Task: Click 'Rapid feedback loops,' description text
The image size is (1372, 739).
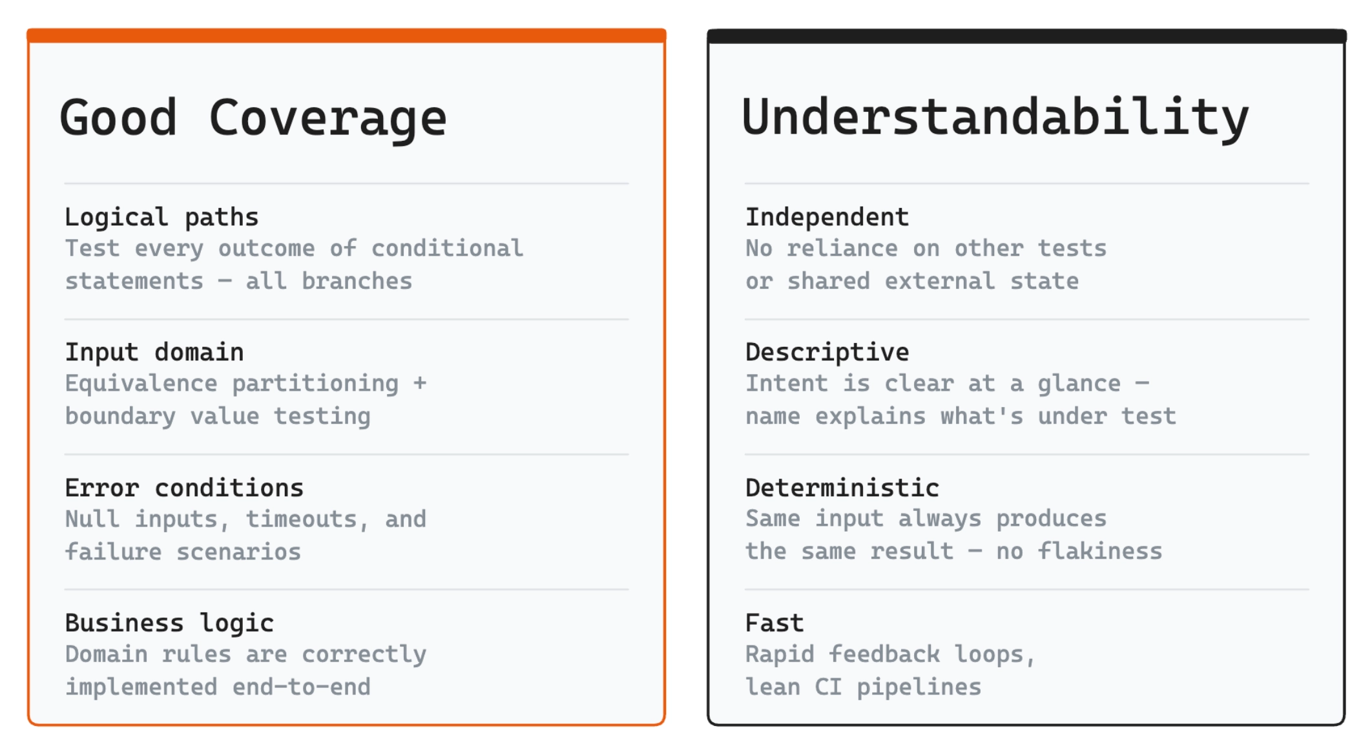Action: [x=890, y=654]
